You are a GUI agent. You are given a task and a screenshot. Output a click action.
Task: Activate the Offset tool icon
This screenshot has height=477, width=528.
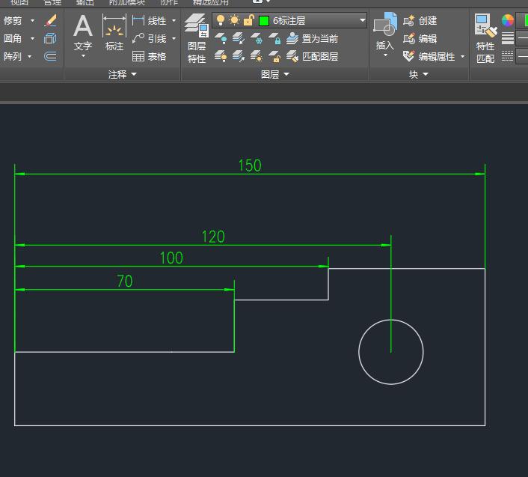pos(50,56)
